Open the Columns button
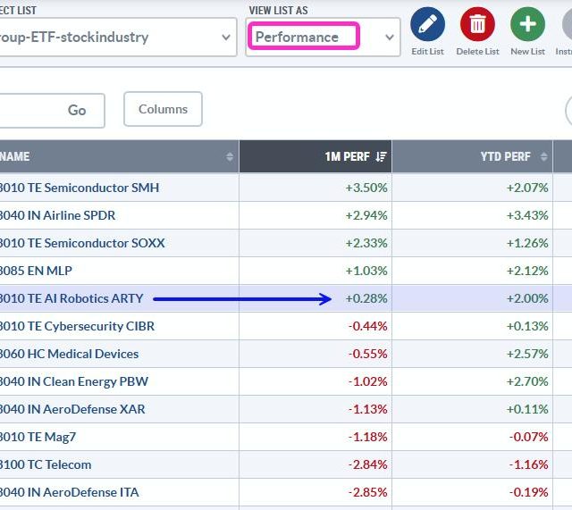The height and width of the screenshot is (510, 572). pos(163,109)
